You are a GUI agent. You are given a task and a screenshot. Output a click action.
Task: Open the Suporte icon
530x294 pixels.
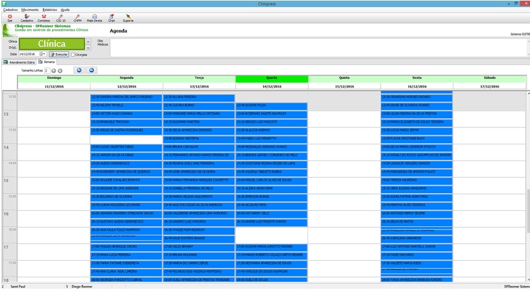click(x=128, y=17)
